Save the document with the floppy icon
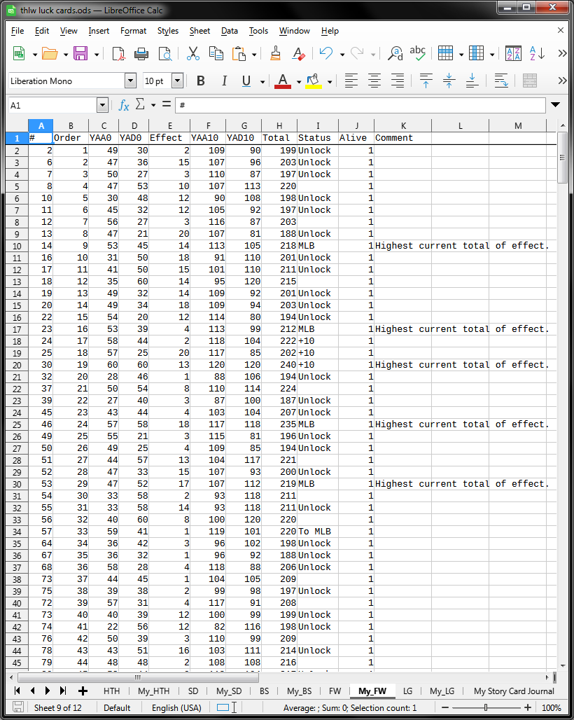This screenshot has width=574, height=720. (x=80, y=54)
